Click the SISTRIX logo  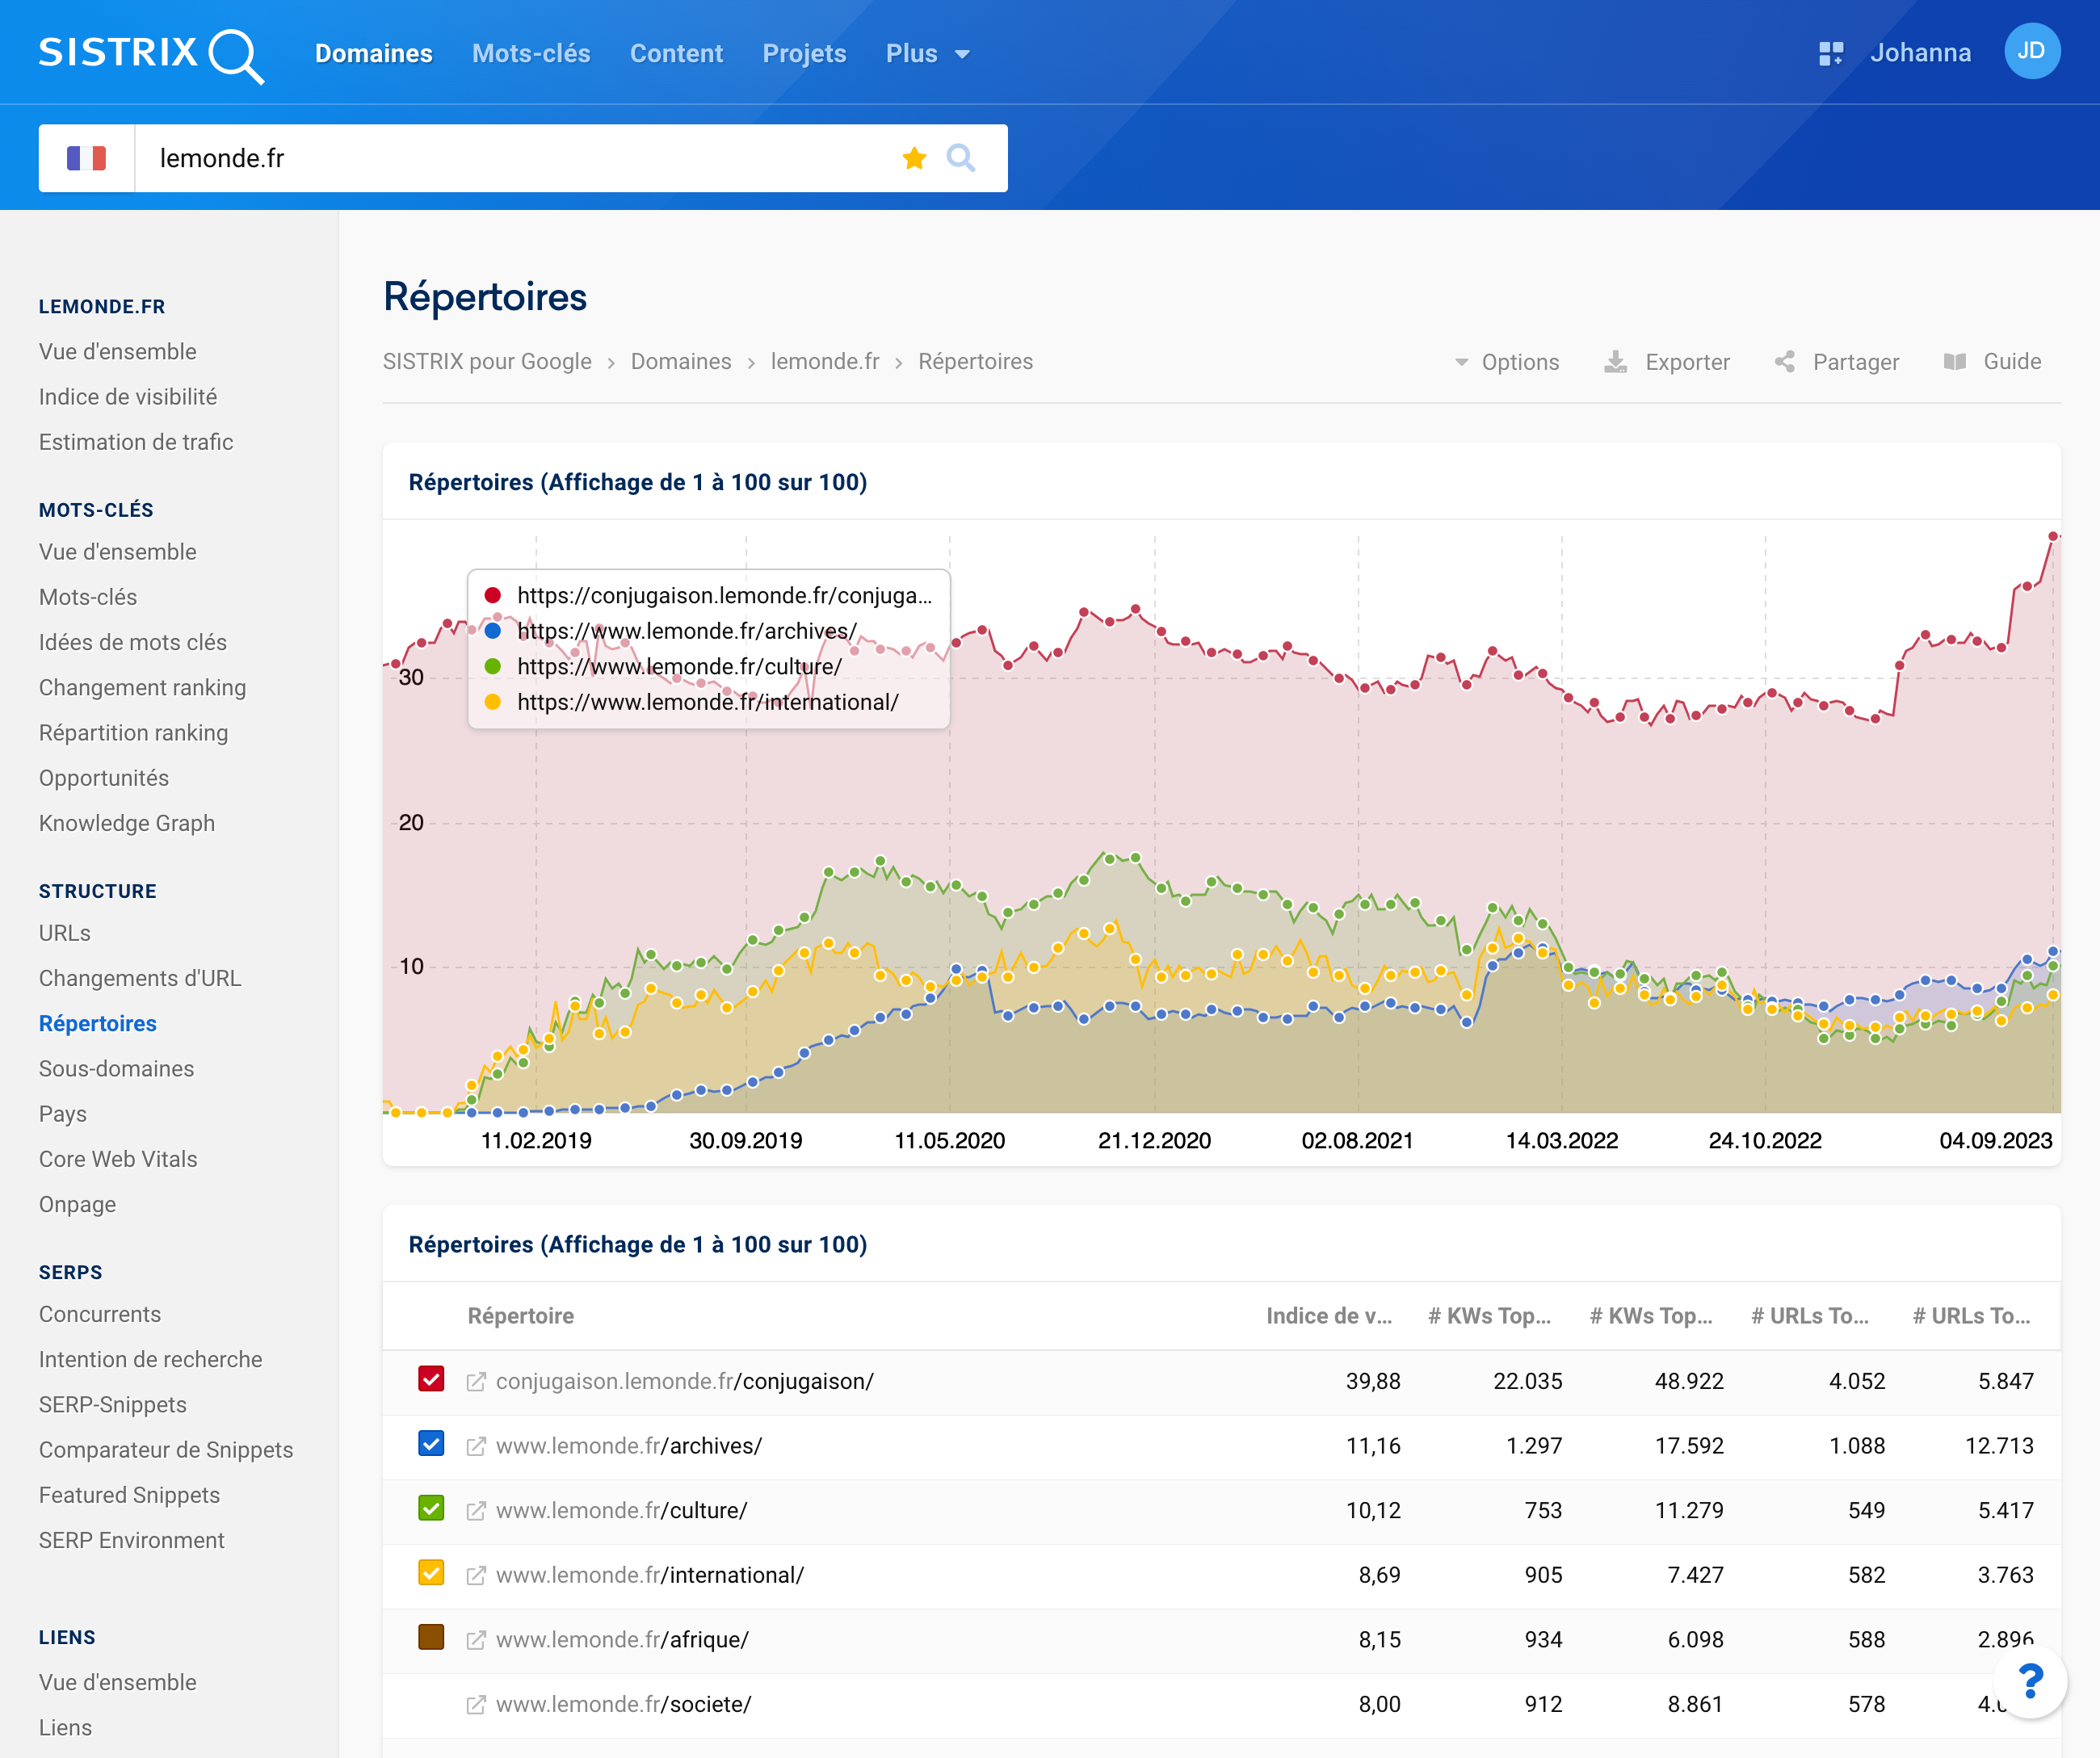[151, 54]
